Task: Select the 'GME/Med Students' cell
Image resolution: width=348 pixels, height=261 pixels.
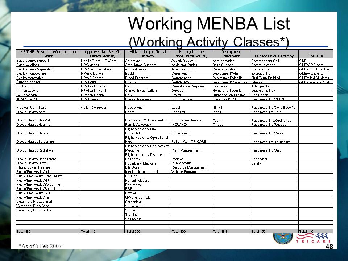Action: pyautogui.click(x=316, y=78)
